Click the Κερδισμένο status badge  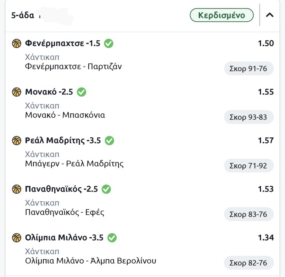[x=222, y=16]
